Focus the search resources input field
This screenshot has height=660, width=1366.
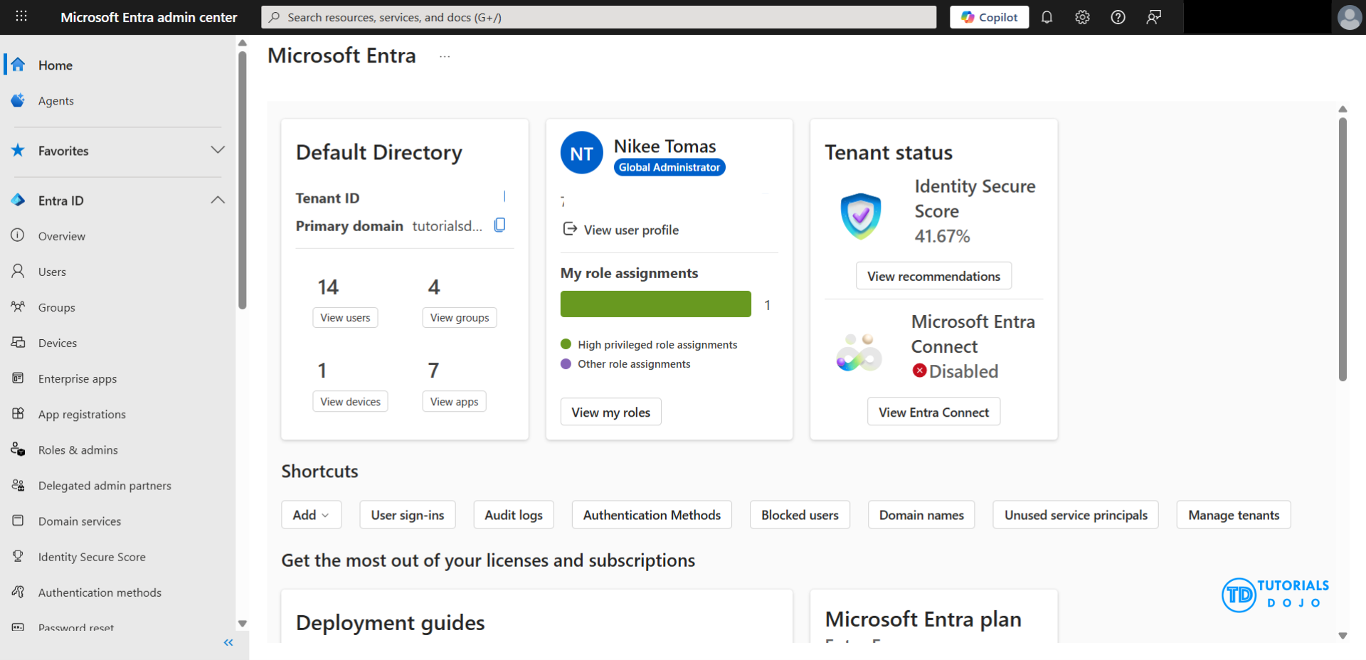tap(598, 17)
